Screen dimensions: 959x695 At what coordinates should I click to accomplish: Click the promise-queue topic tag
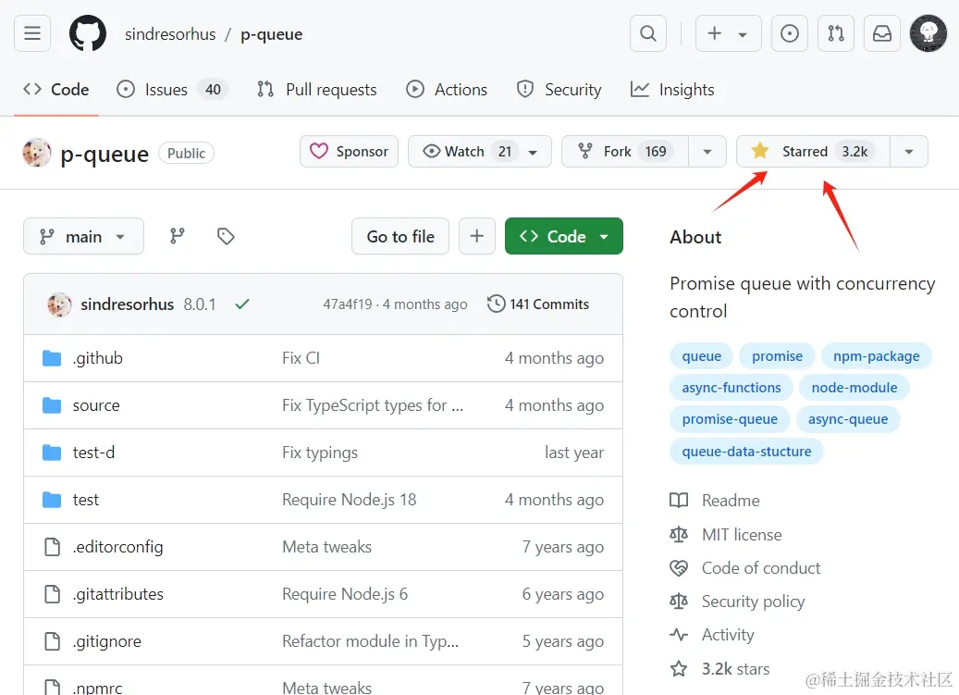pos(730,420)
